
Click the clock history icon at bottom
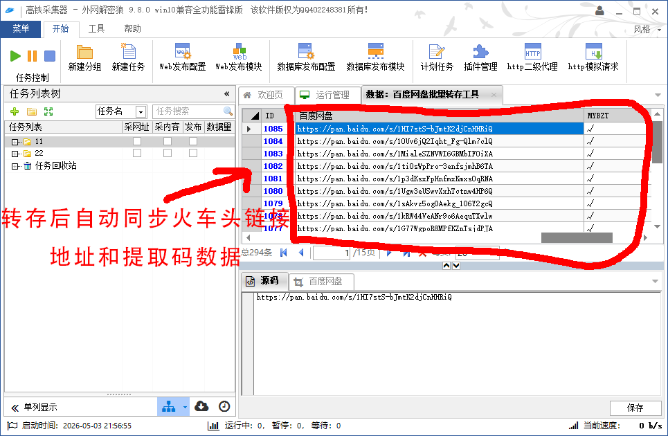coord(224,407)
